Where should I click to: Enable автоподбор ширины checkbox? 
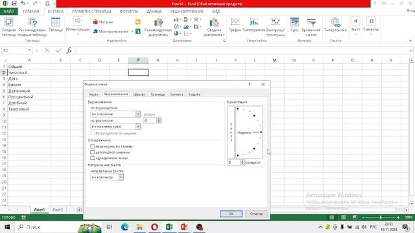click(92, 152)
